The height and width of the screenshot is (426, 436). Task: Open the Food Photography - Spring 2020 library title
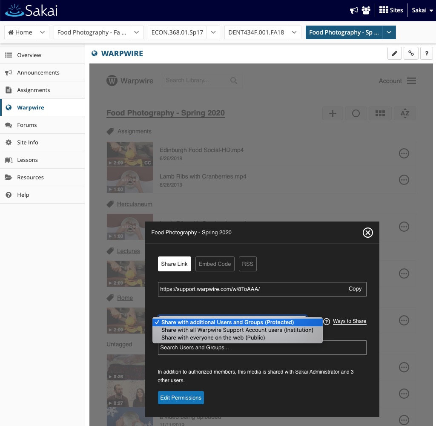pos(166,113)
